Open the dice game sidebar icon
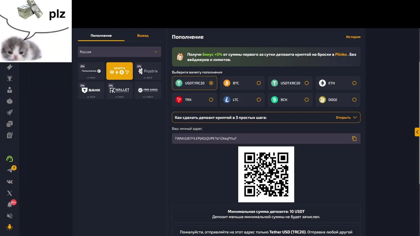The width and height of the screenshot is (420, 236). tap(10, 124)
